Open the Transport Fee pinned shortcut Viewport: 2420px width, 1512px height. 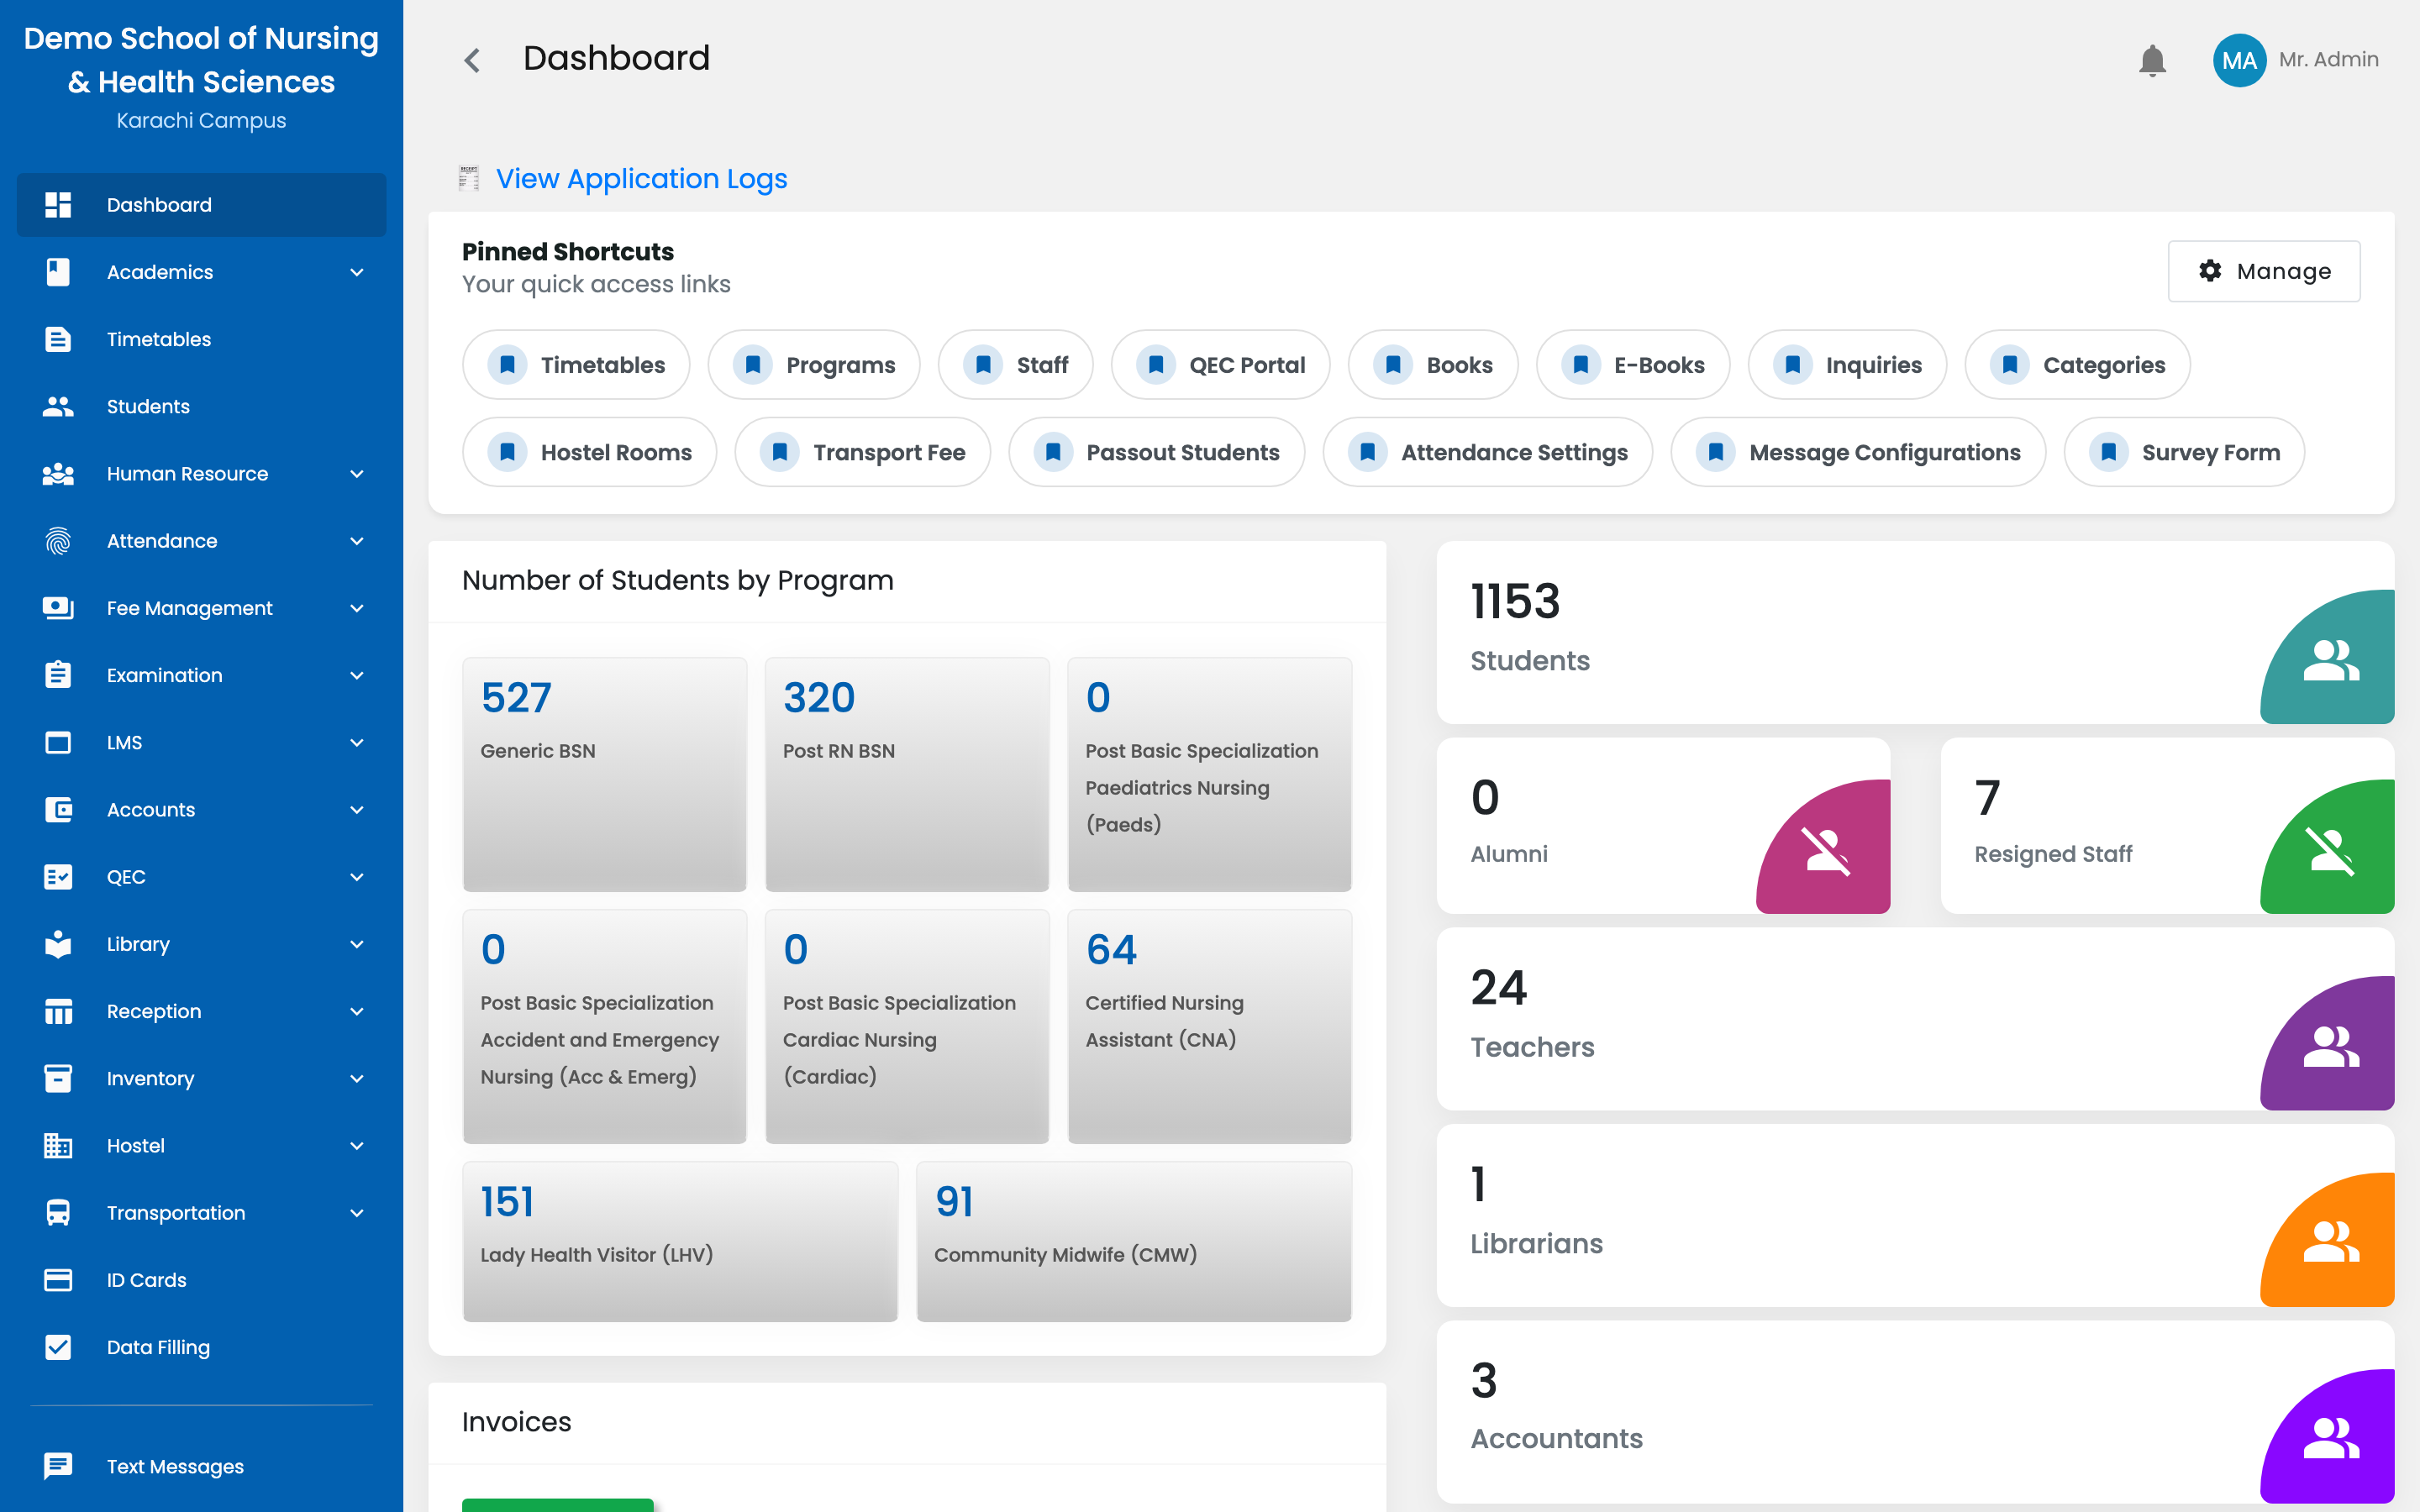(863, 452)
